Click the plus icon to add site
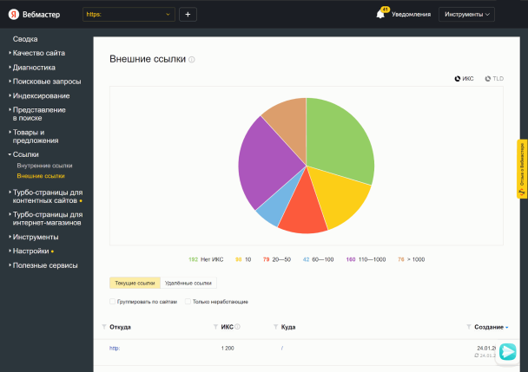 tap(188, 15)
